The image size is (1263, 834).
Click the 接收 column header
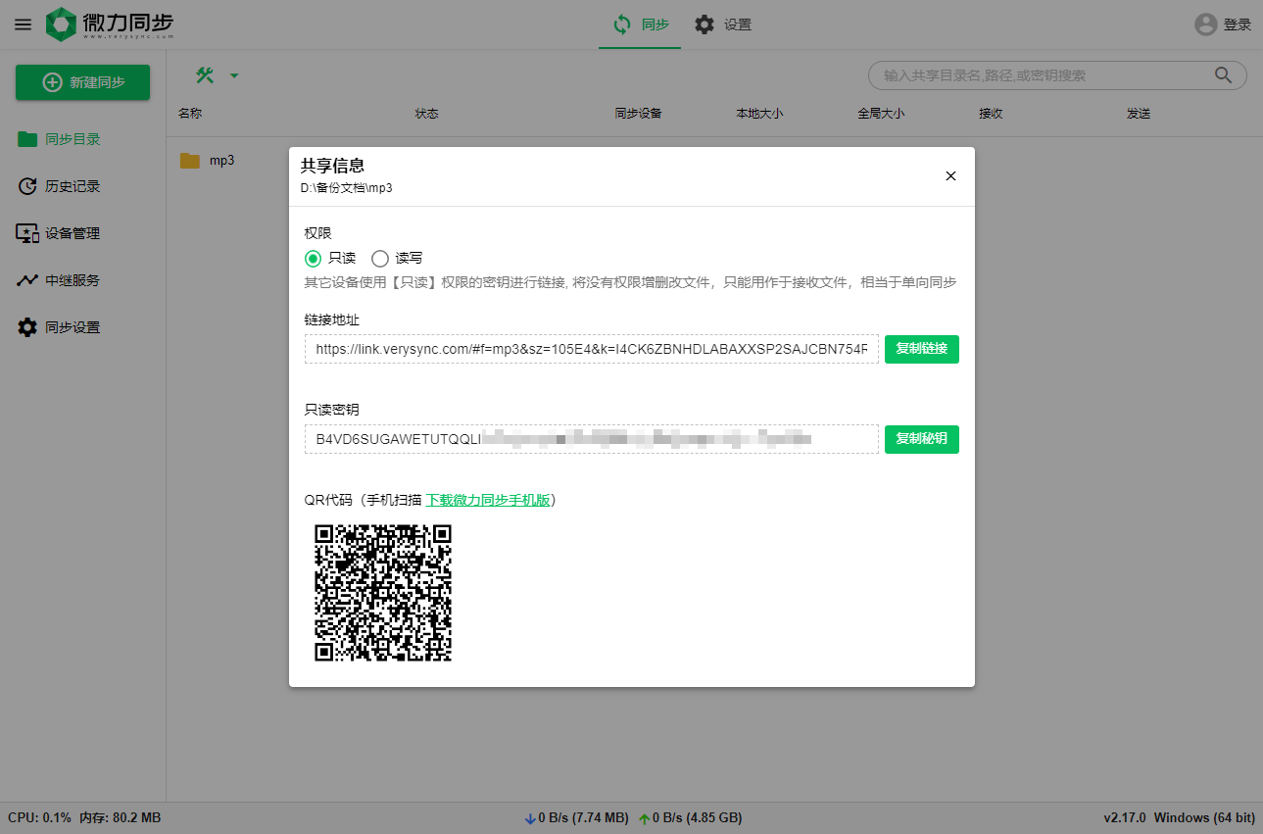coord(991,114)
